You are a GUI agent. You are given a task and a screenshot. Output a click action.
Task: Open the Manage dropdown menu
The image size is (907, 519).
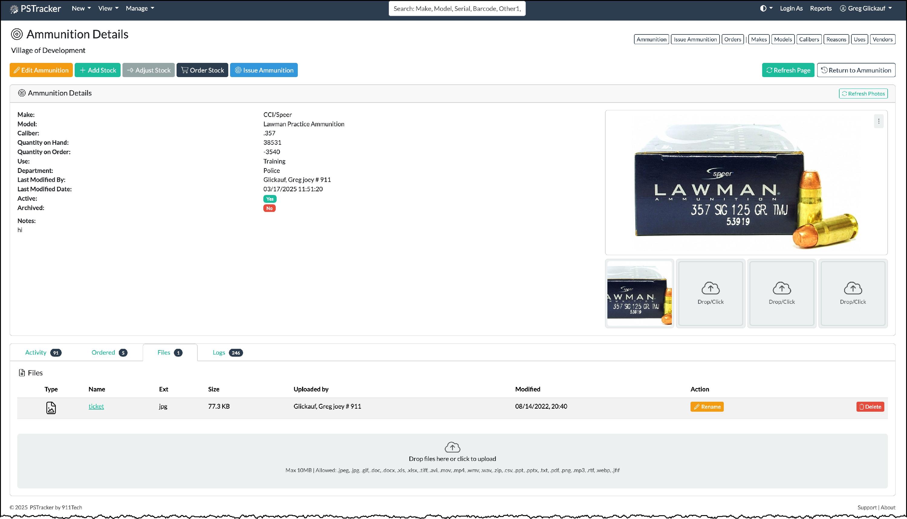(140, 8)
